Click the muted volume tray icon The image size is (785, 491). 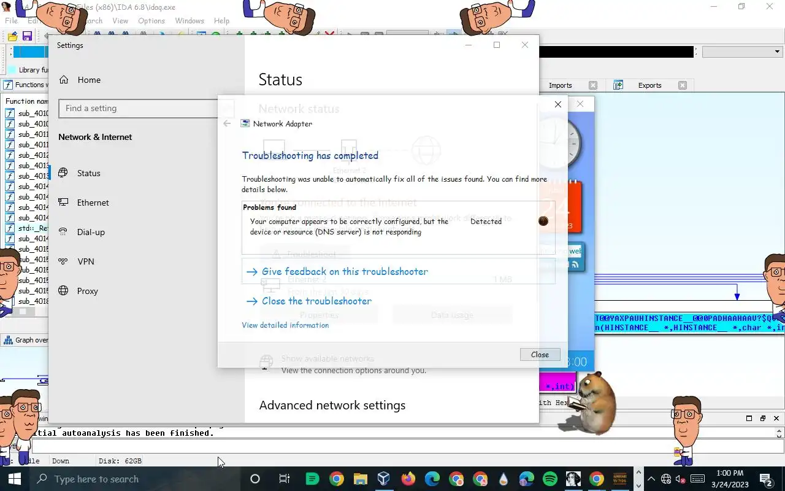point(681,479)
